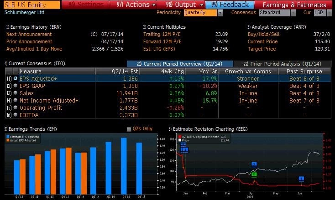Image resolution: width=335 pixels, height=200 pixels.
Task: Click the Sales estimate 11.941B
Action: coord(127,93)
